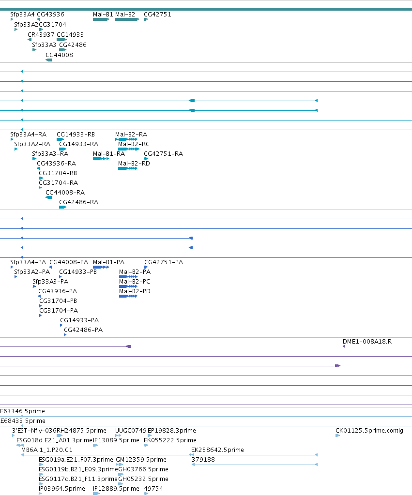Click protein Sfp33A2-PA
This screenshot has width=412, height=496.
coord(16,277)
